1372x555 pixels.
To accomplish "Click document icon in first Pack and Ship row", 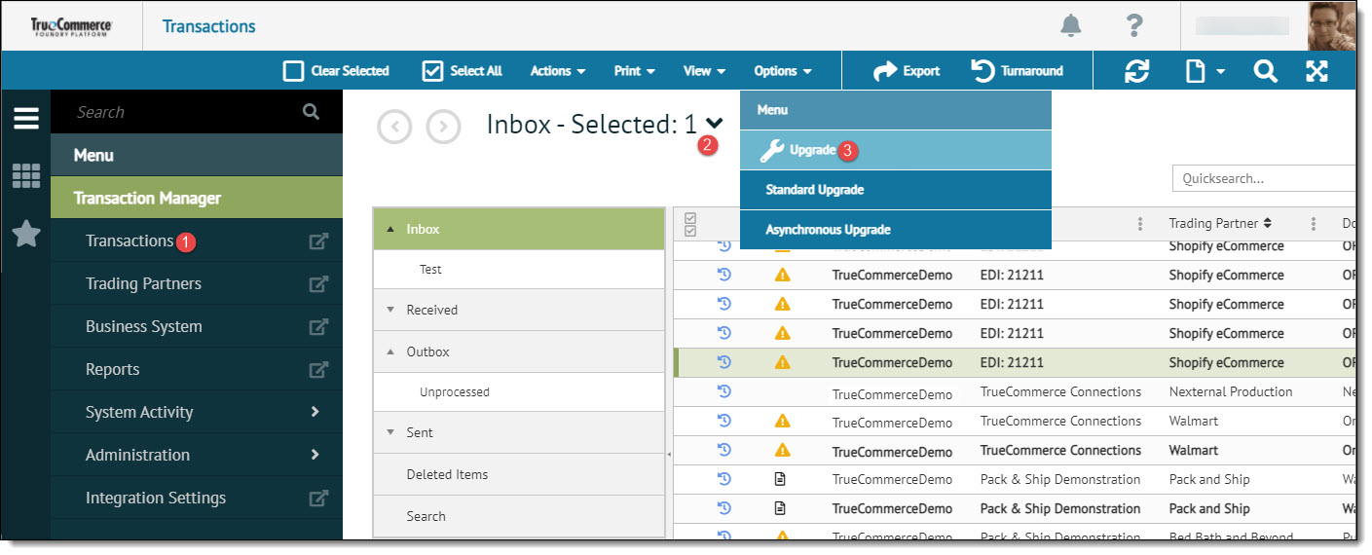I will (x=780, y=479).
